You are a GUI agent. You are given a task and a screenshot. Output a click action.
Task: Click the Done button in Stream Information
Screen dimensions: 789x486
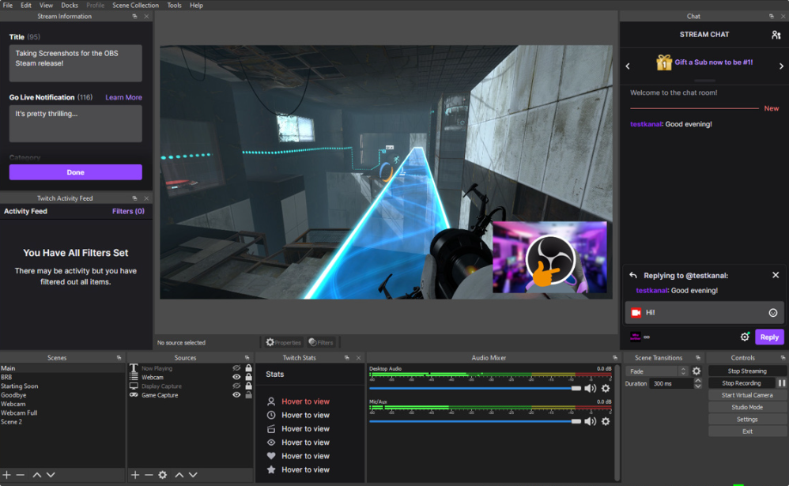pos(75,172)
